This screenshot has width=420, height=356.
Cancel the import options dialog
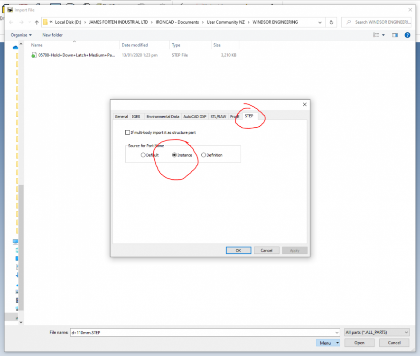point(267,251)
